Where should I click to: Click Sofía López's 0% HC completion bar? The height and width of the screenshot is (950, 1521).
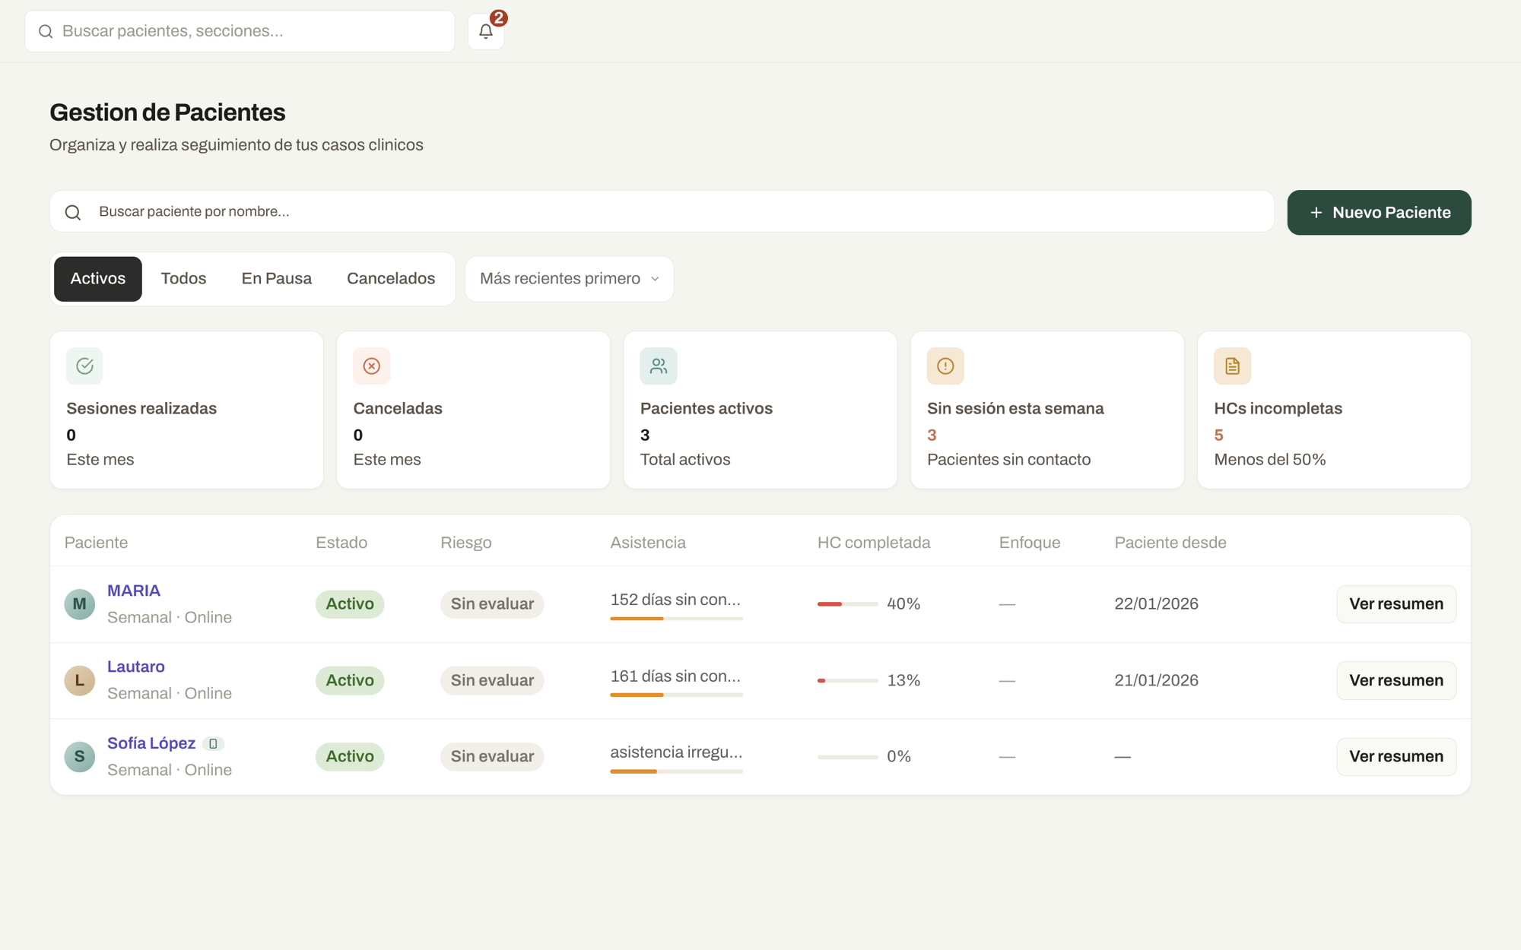(847, 757)
